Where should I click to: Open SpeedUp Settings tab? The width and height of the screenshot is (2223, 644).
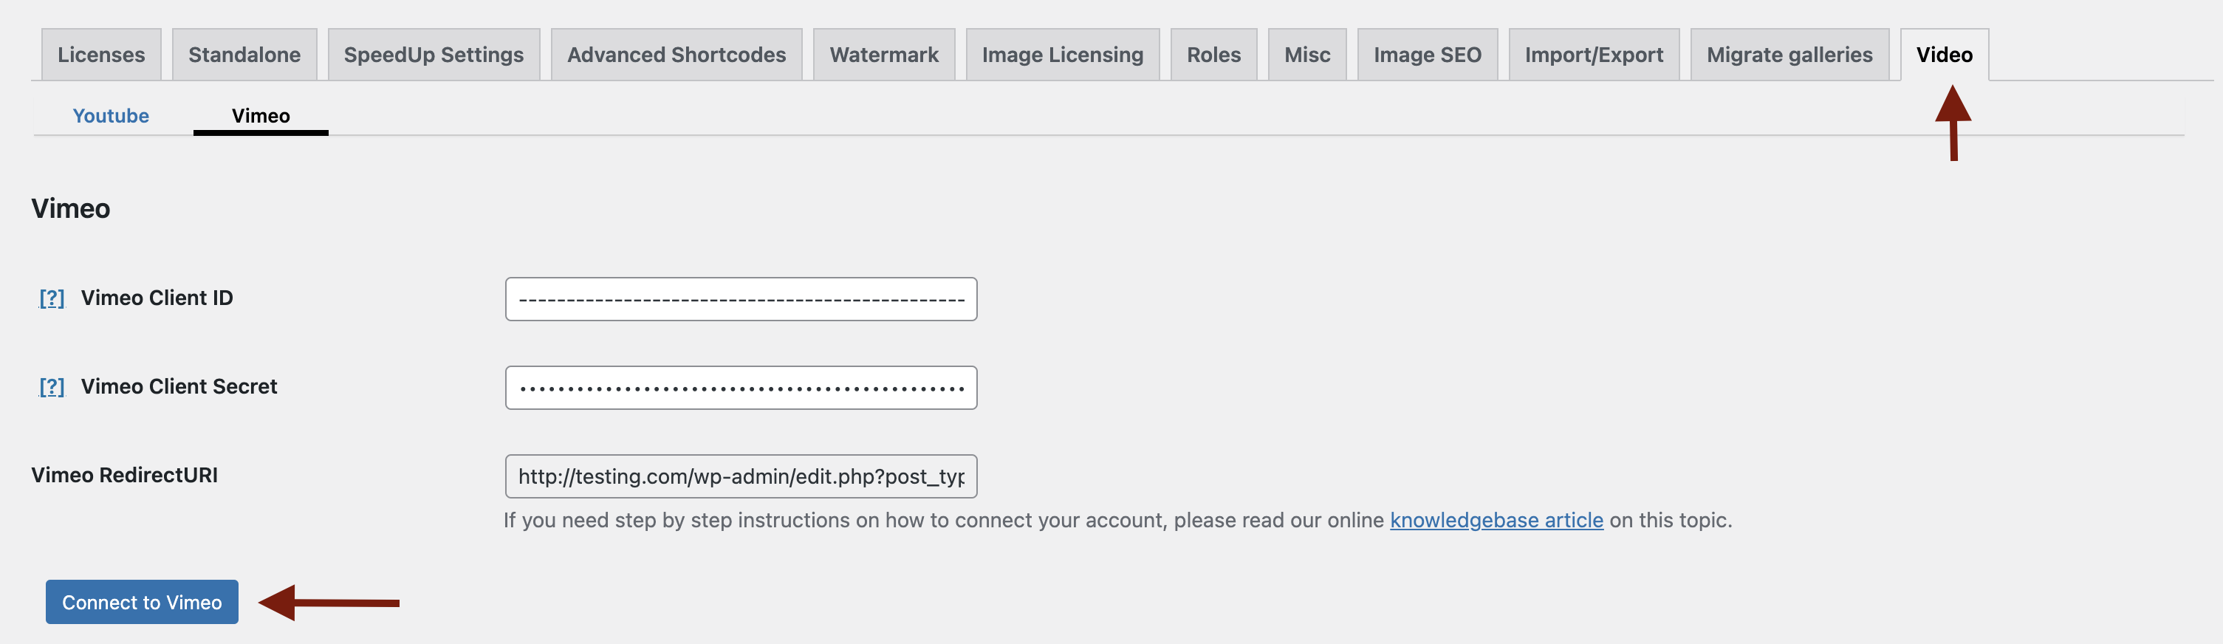tap(434, 55)
